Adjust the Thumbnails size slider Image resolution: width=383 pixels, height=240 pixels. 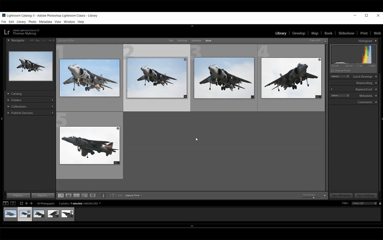point(314,198)
